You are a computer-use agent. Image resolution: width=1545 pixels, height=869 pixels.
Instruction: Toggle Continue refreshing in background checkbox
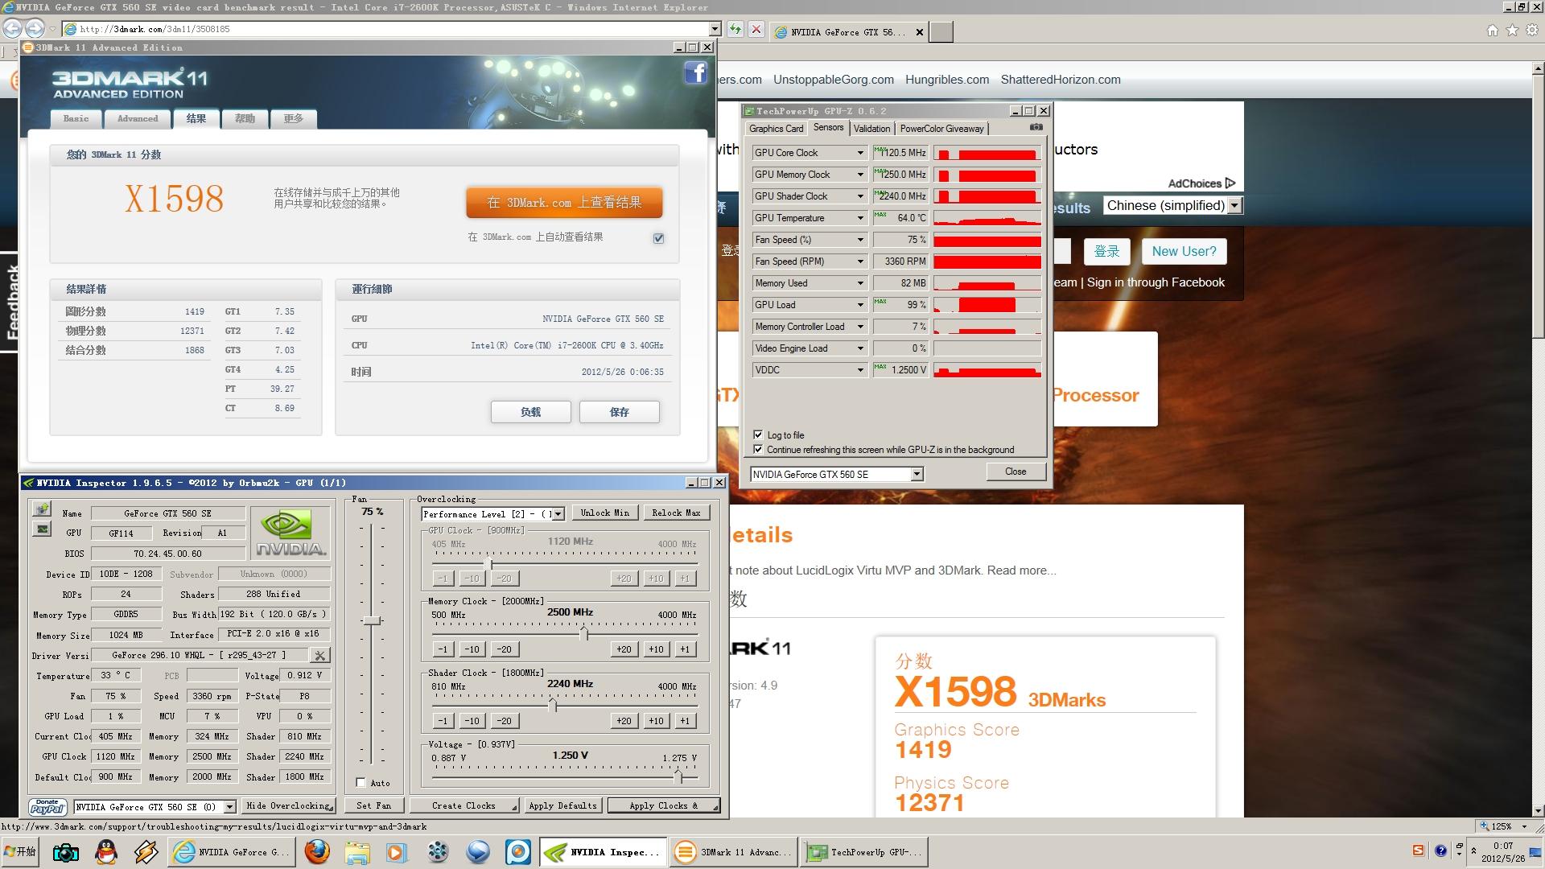pos(757,449)
